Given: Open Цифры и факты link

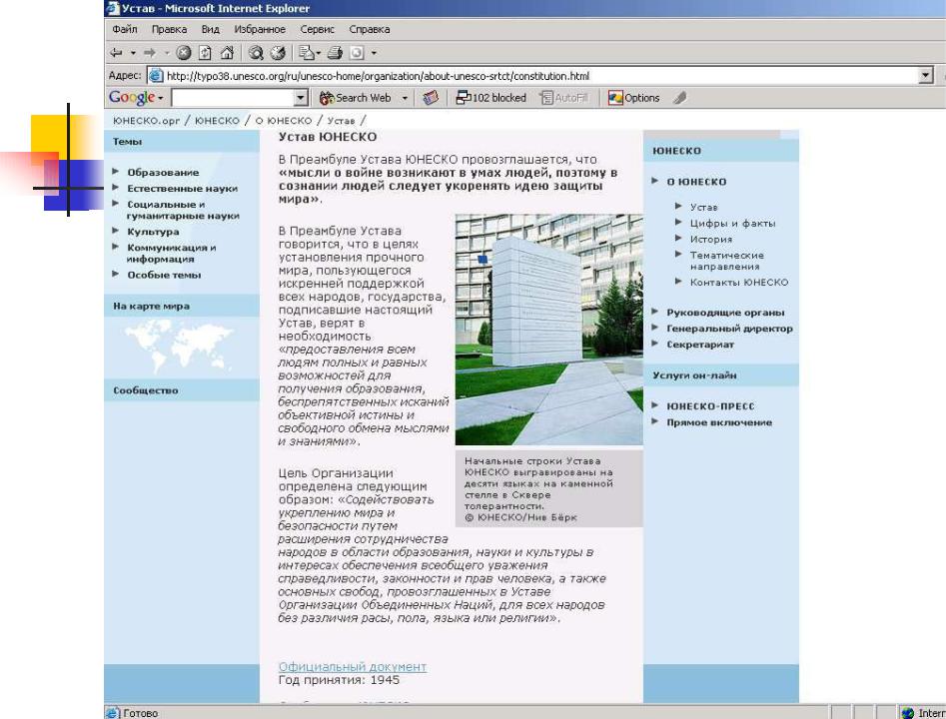Looking at the screenshot, I should tap(732, 223).
